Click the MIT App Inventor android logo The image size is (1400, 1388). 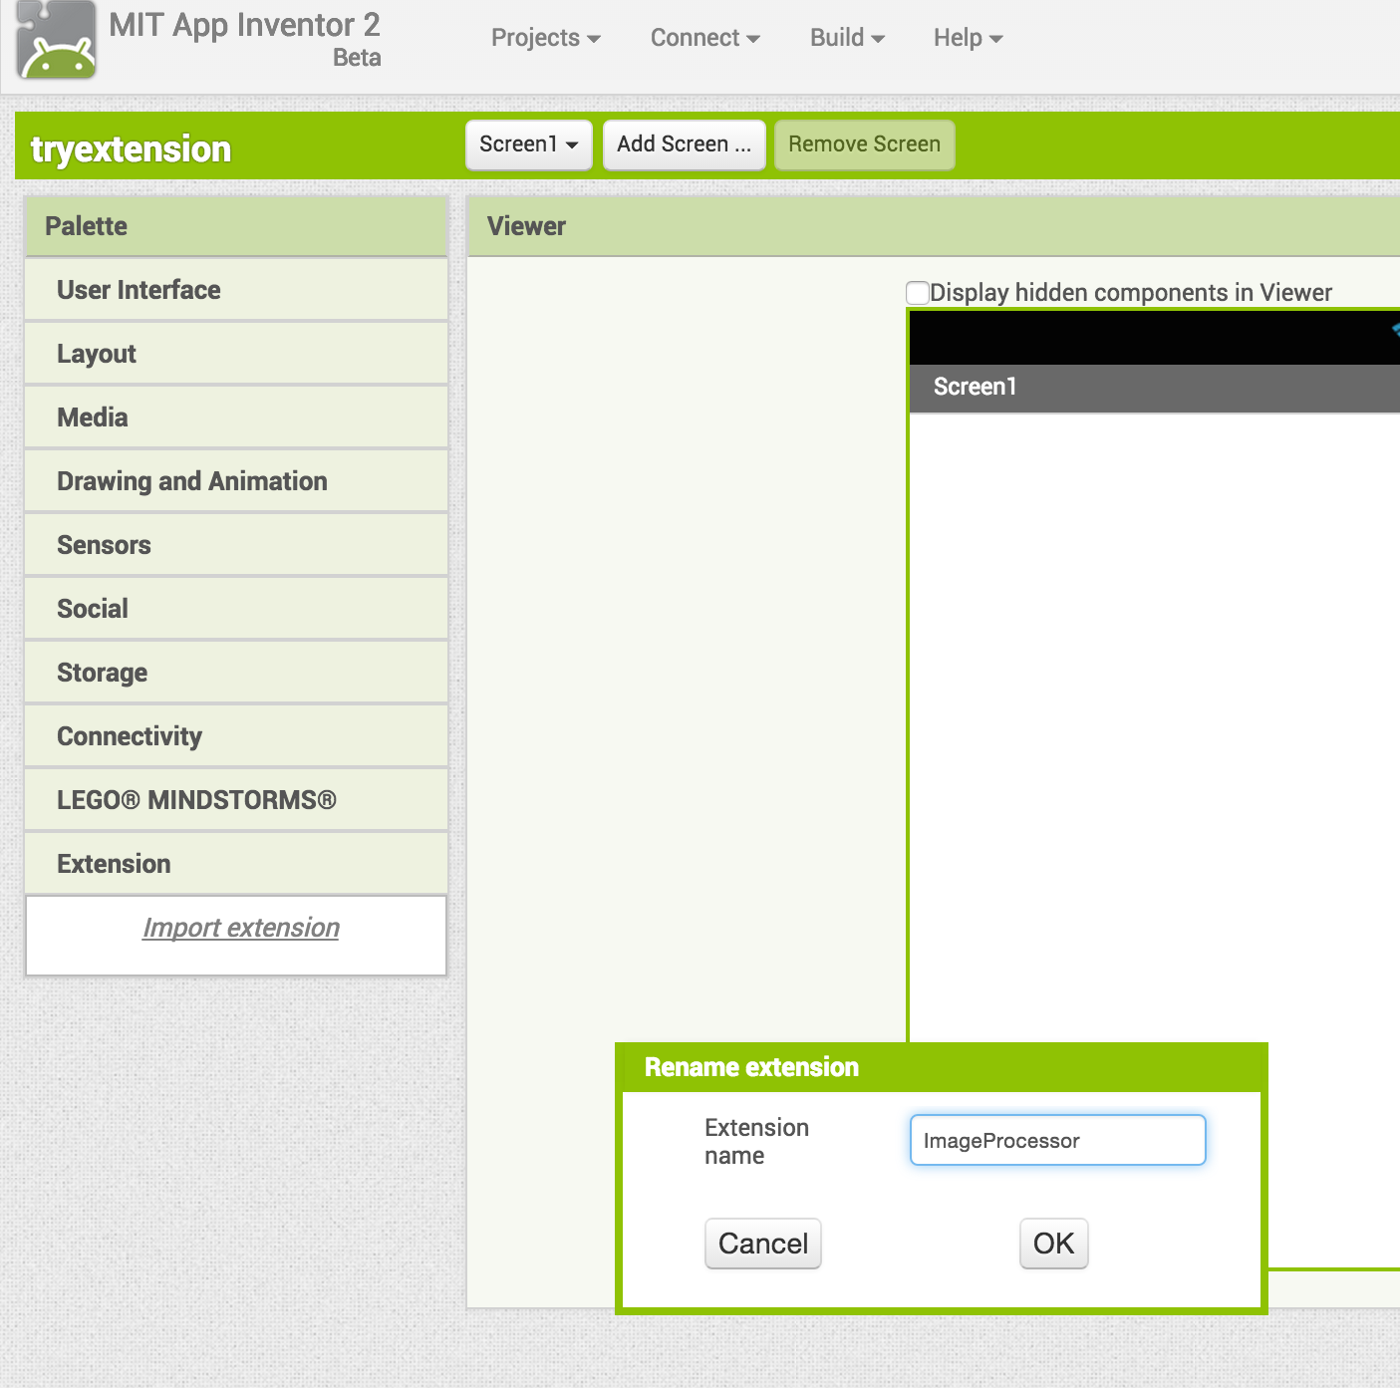pyautogui.click(x=56, y=40)
